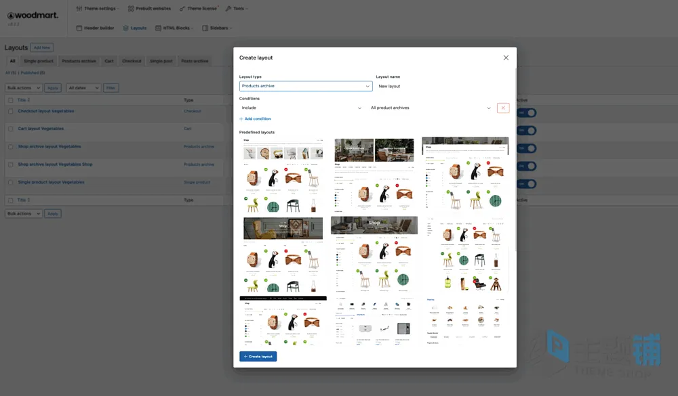
Task: Switch to the All tab
Action: click(x=12, y=61)
